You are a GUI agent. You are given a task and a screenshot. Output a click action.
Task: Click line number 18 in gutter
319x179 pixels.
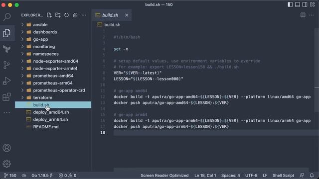click(103, 133)
